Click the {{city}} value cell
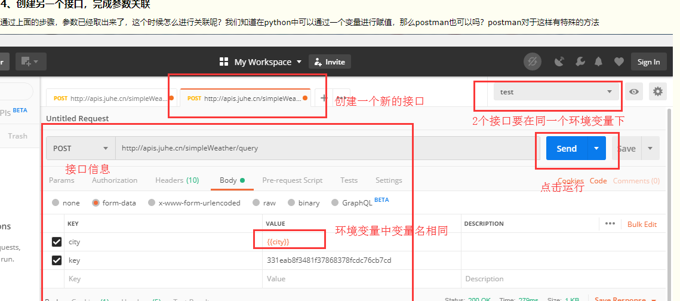 pos(362,242)
